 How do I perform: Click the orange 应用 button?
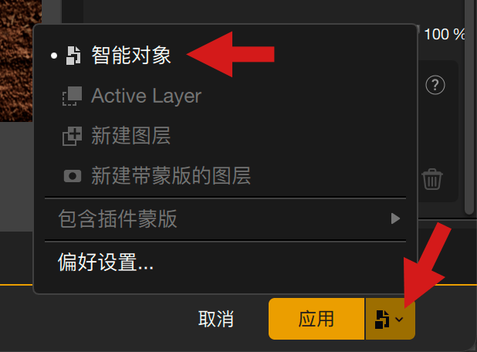pos(316,319)
